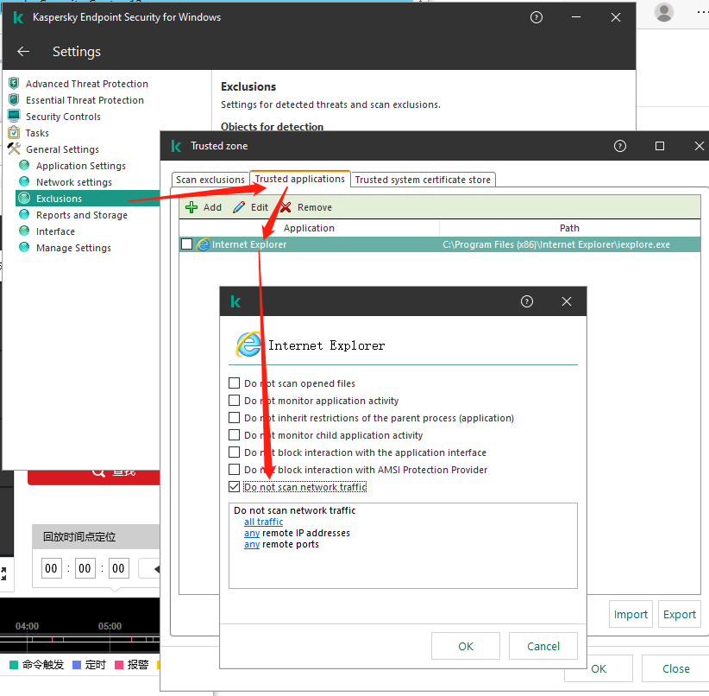Uncheck Do not scan network traffic
This screenshot has height=696, width=709.
click(x=235, y=487)
